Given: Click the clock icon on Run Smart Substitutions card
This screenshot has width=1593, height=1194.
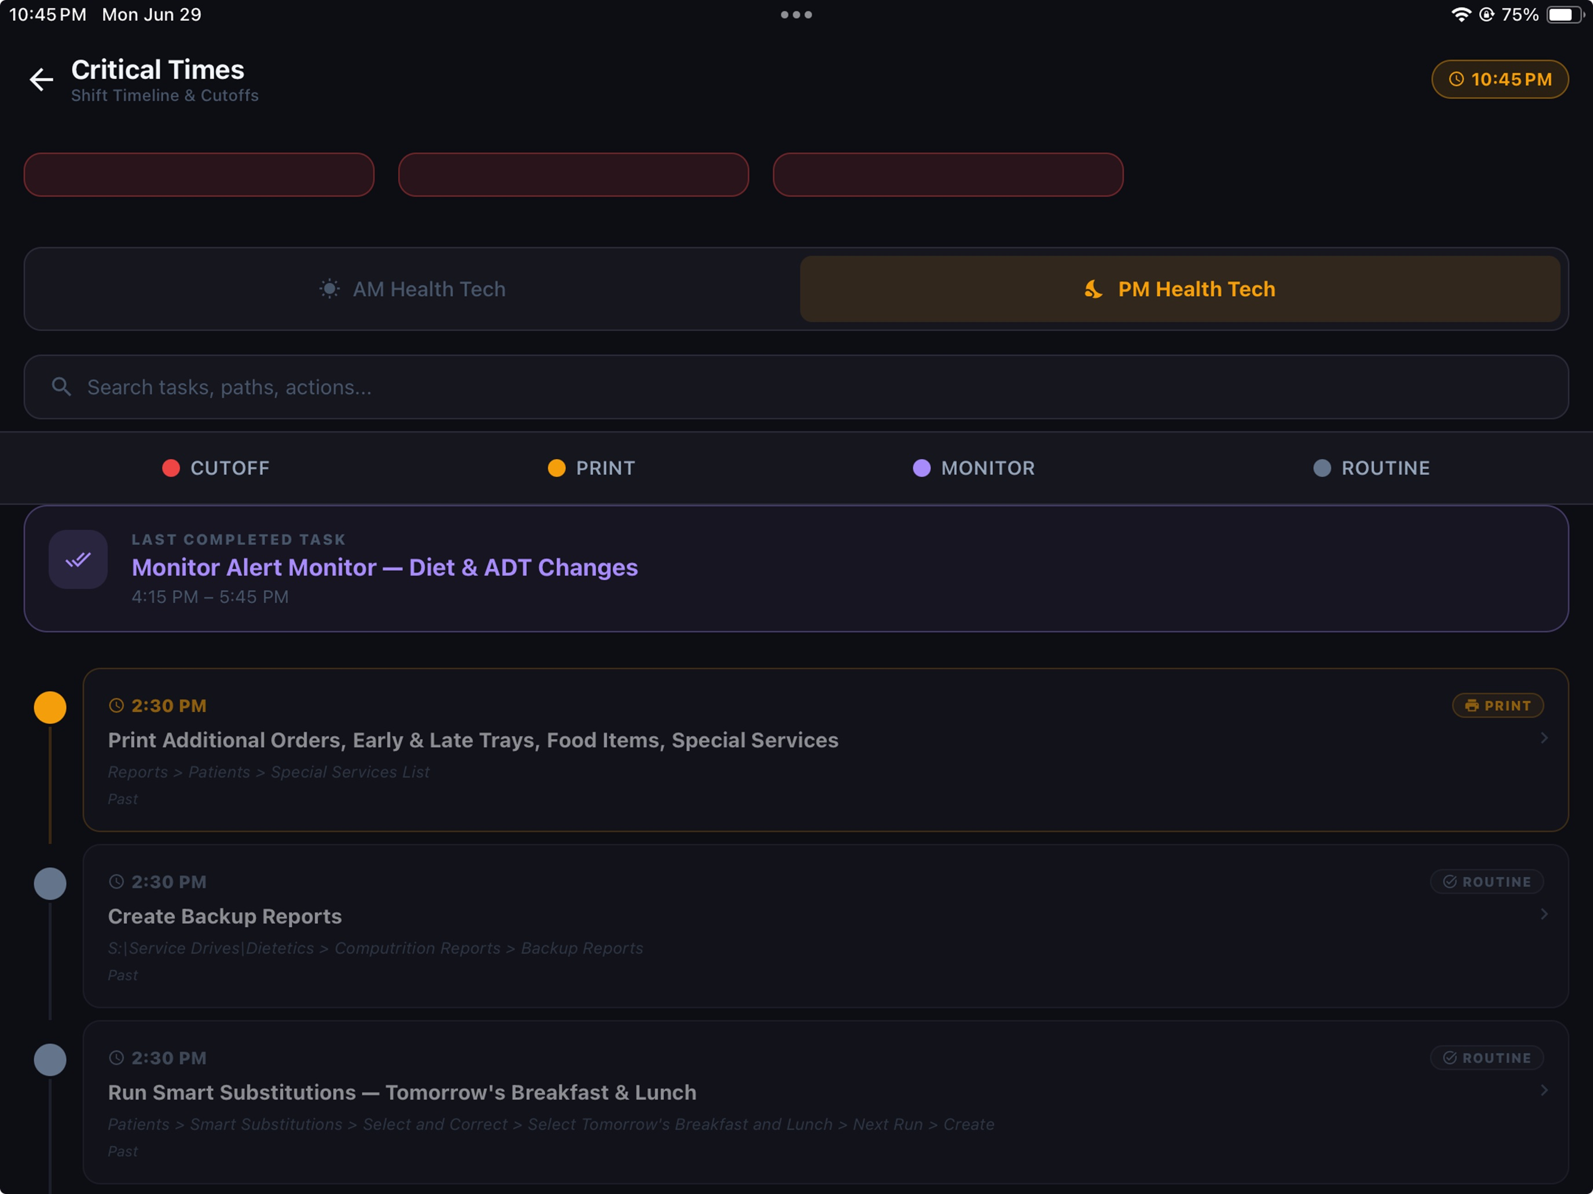Looking at the screenshot, I should coord(116,1058).
